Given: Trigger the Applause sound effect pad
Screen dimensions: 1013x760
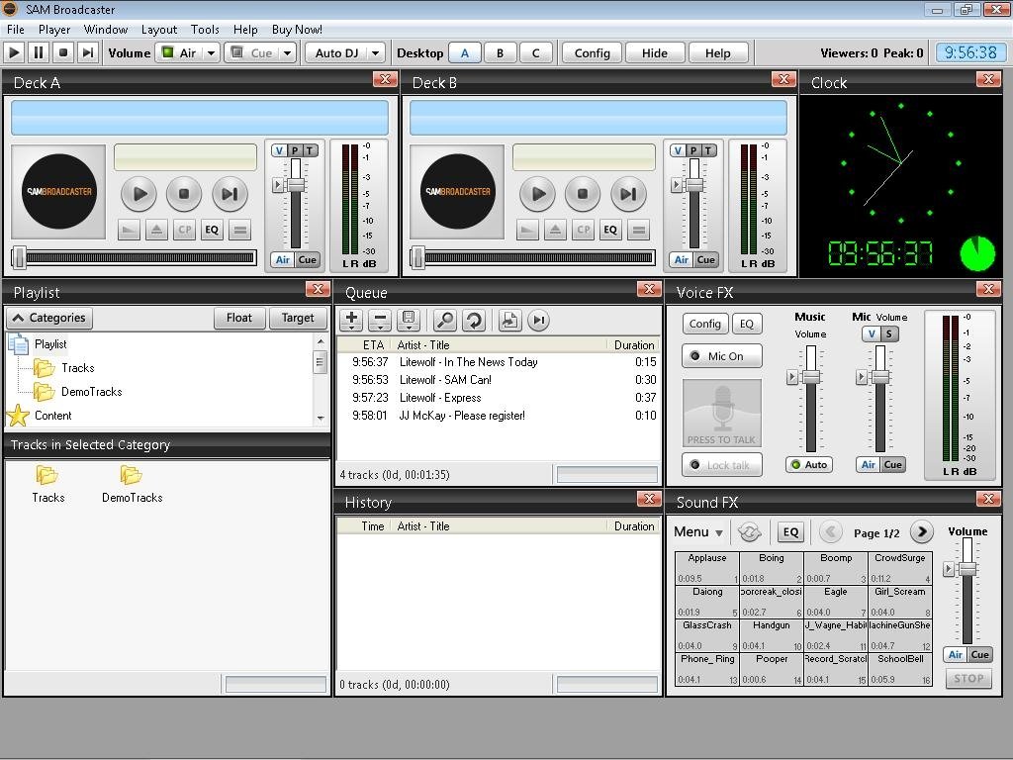Looking at the screenshot, I should (706, 568).
